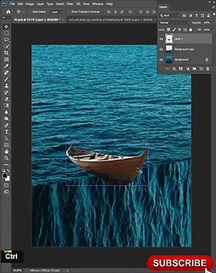Open the File menu
The height and width of the screenshot is (273, 216).
[12, 4]
